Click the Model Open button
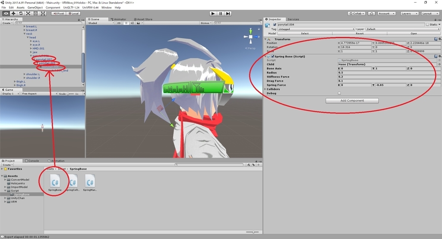442x239 pixels. pos(414,34)
